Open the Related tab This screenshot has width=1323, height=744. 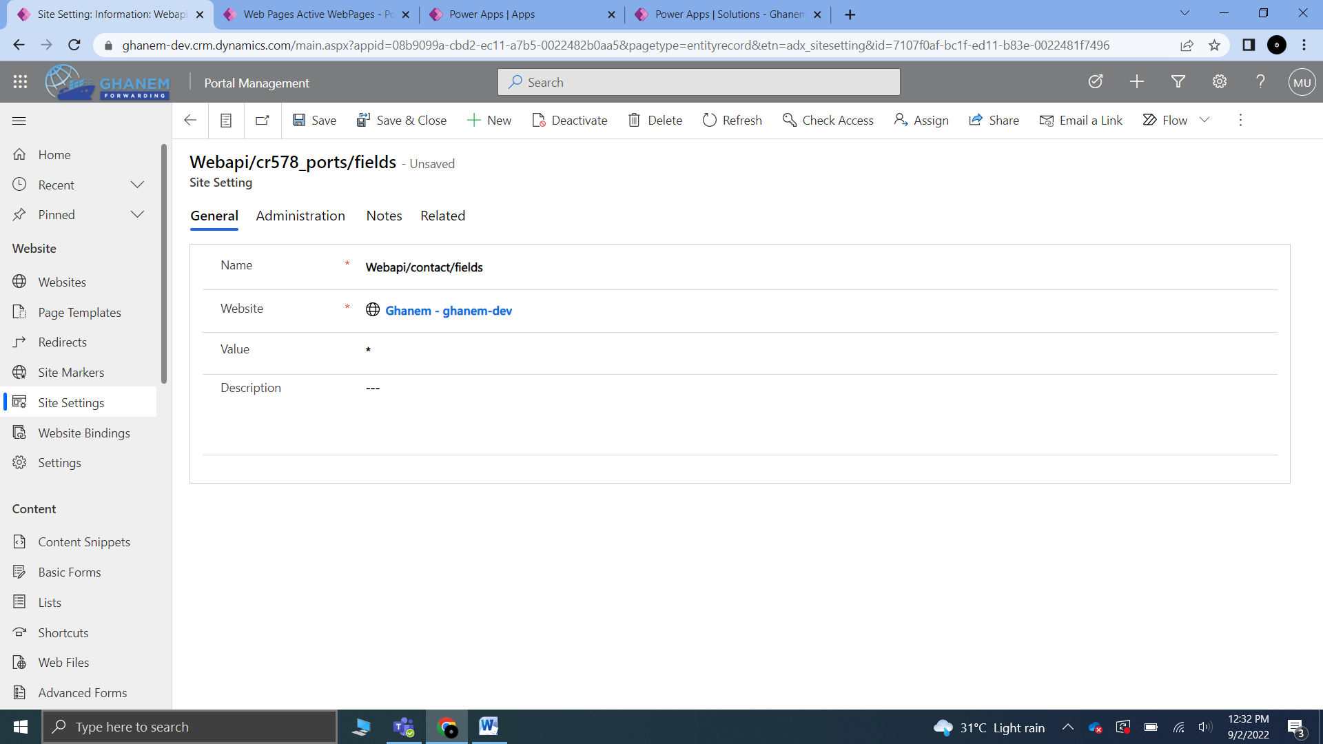pos(442,216)
